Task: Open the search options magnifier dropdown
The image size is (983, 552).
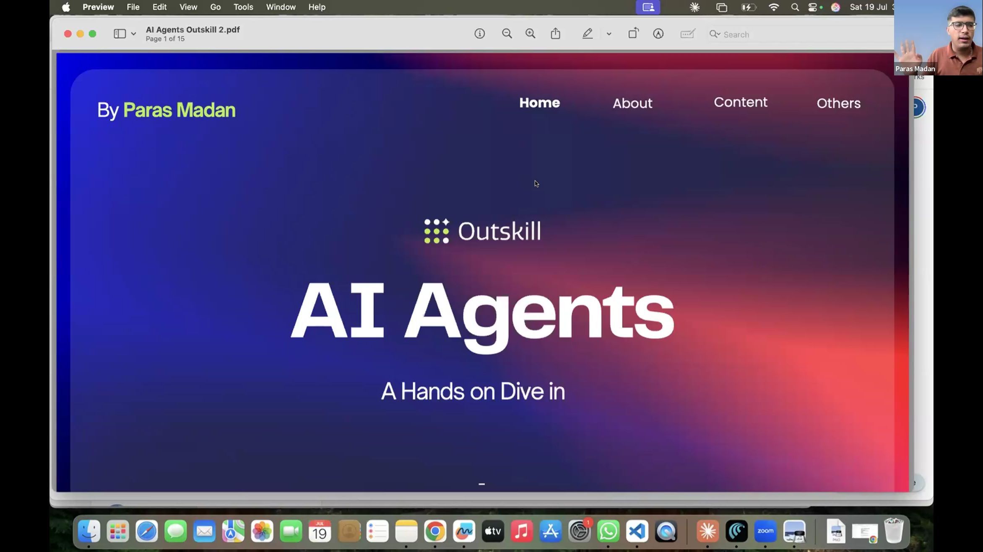Action: pos(715,34)
